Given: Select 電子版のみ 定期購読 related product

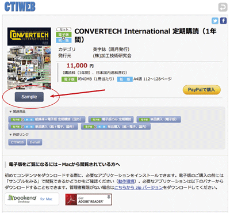Looking at the screenshot, I should point(111,119).
